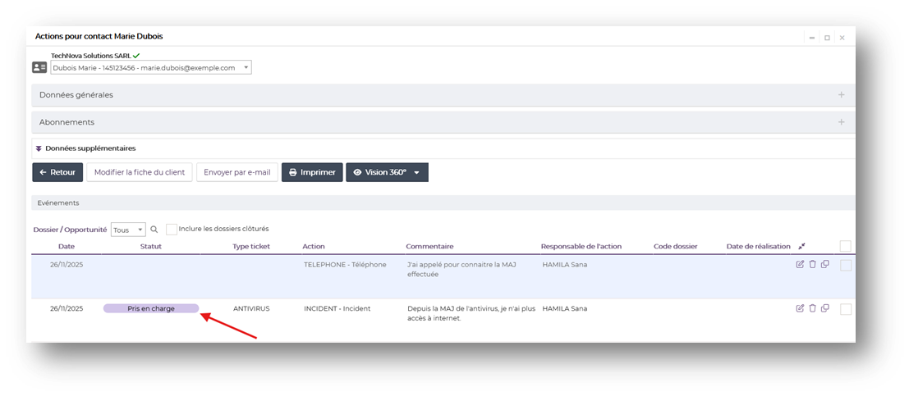Image resolution: width=909 pixels, height=396 pixels.
Task: Open the Dossier / Opportunité 'Tous' dropdown
Action: point(128,230)
